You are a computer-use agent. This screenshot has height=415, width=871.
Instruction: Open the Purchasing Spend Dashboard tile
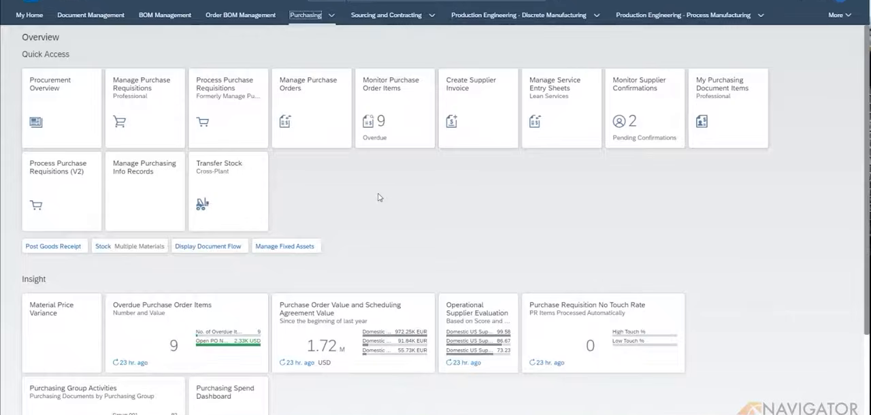(228, 395)
